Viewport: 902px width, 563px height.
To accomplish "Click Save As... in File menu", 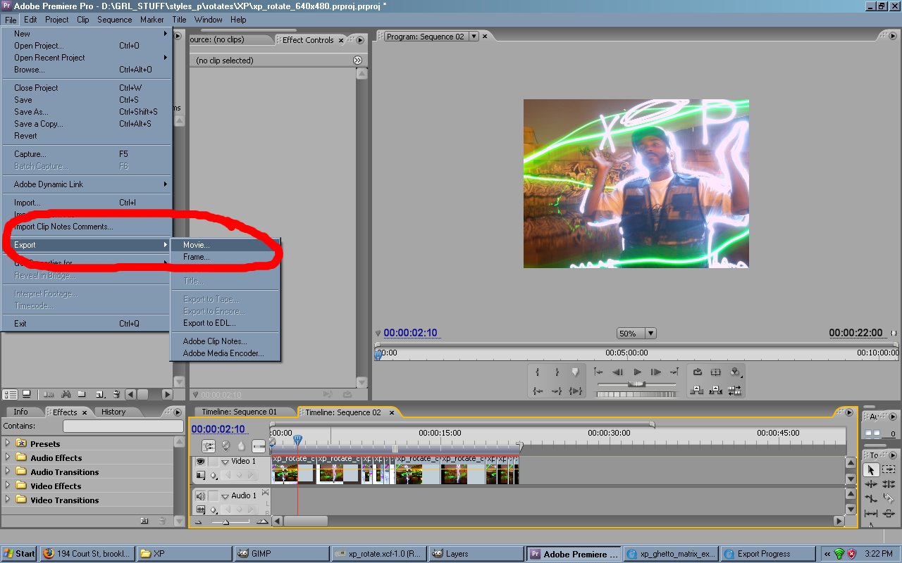I will coord(86,112).
